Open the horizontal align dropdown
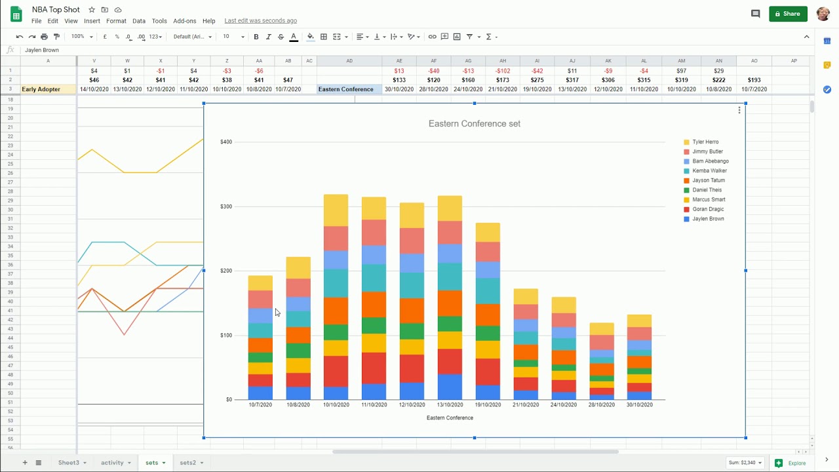The image size is (839, 472). (362, 37)
